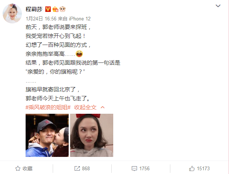
Task: Click the 收藏 bookmark label
Action: coord(27,168)
